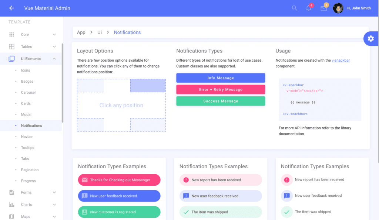The height and width of the screenshot is (220, 379).
Task: Collapse the UI Elements menu chevron
Action: coord(54,59)
